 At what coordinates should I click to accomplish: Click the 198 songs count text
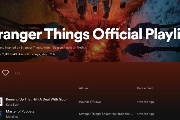[33, 54]
